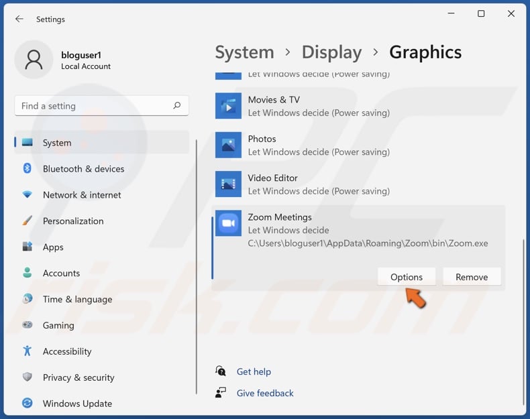Image resolution: width=530 pixels, height=419 pixels.
Task: Click the Bluetooth icon in sidebar
Action: pyautogui.click(x=27, y=168)
